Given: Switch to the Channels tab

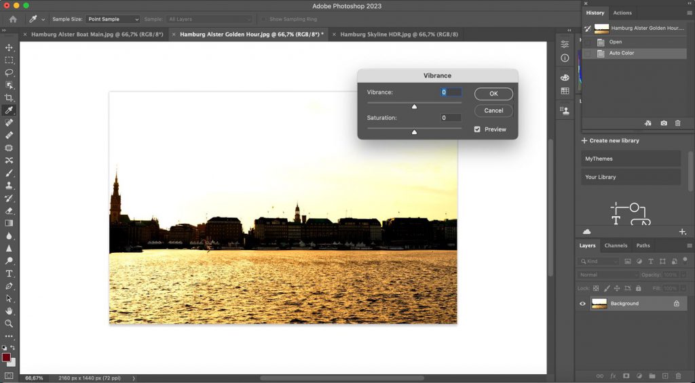Looking at the screenshot, I should (x=616, y=245).
